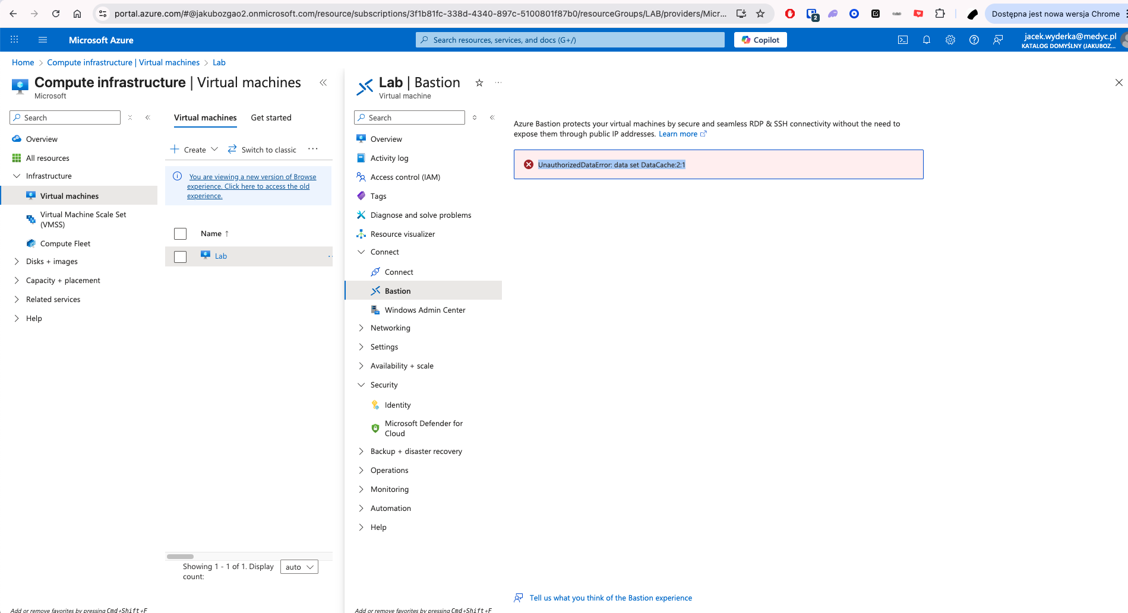Screen dimensions: 1128x613
Task: Open more commands beside Switch to classic
Action: (313, 149)
